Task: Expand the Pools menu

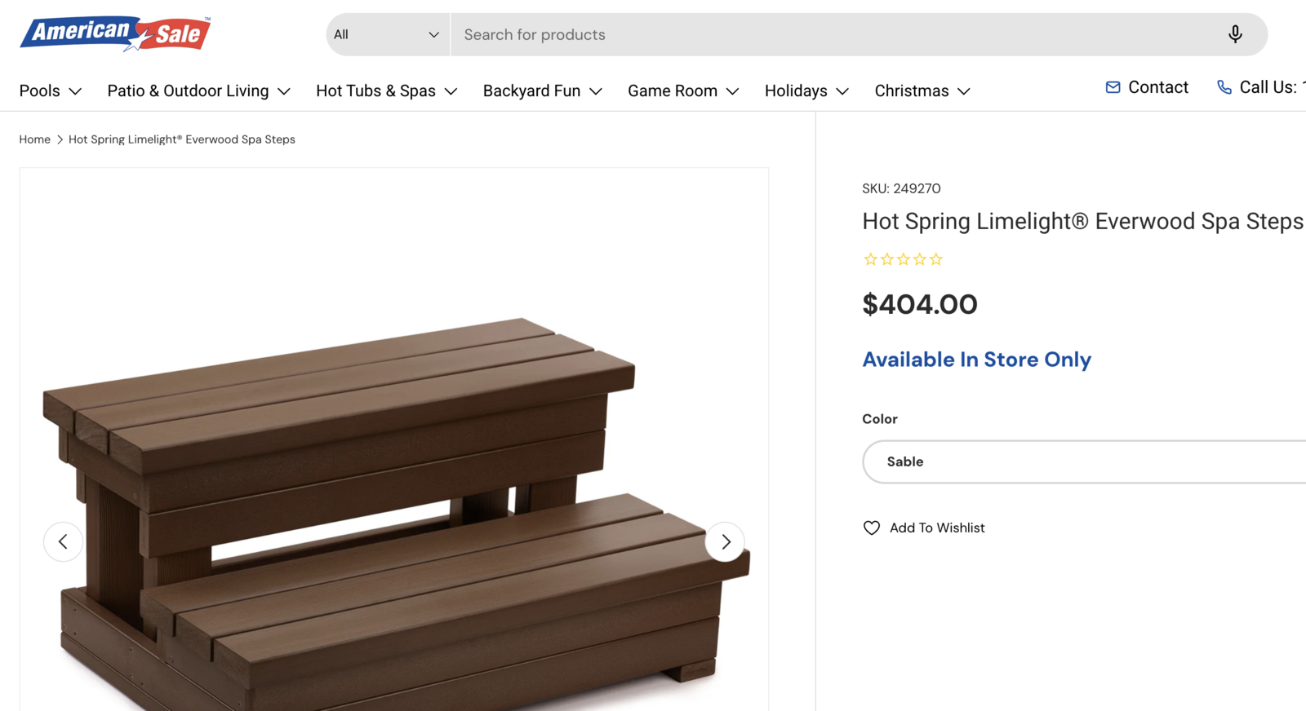Action: (50, 91)
